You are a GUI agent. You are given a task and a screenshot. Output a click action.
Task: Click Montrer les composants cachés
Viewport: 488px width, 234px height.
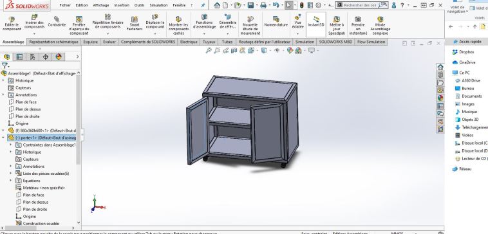pos(178,26)
